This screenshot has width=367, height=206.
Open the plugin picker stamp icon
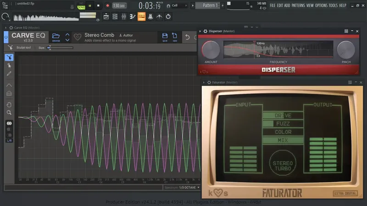click(150, 16)
